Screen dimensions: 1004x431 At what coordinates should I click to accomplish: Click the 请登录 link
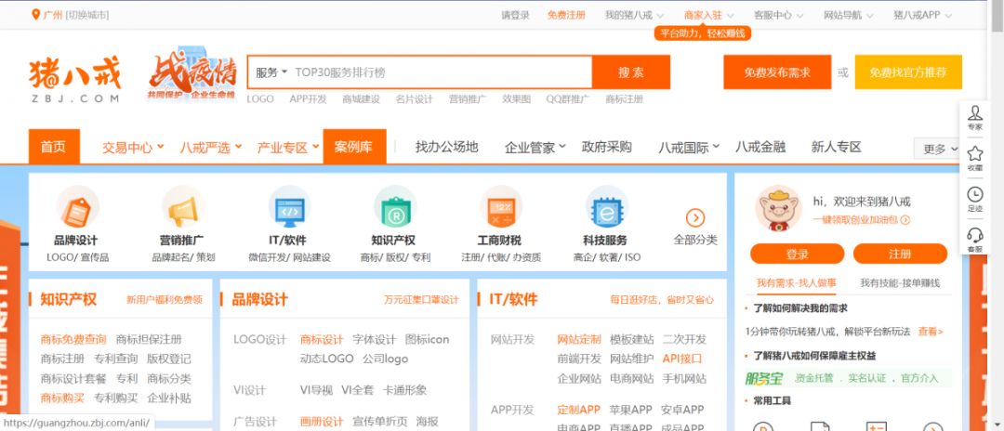pyautogui.click(x=515, y=16)
